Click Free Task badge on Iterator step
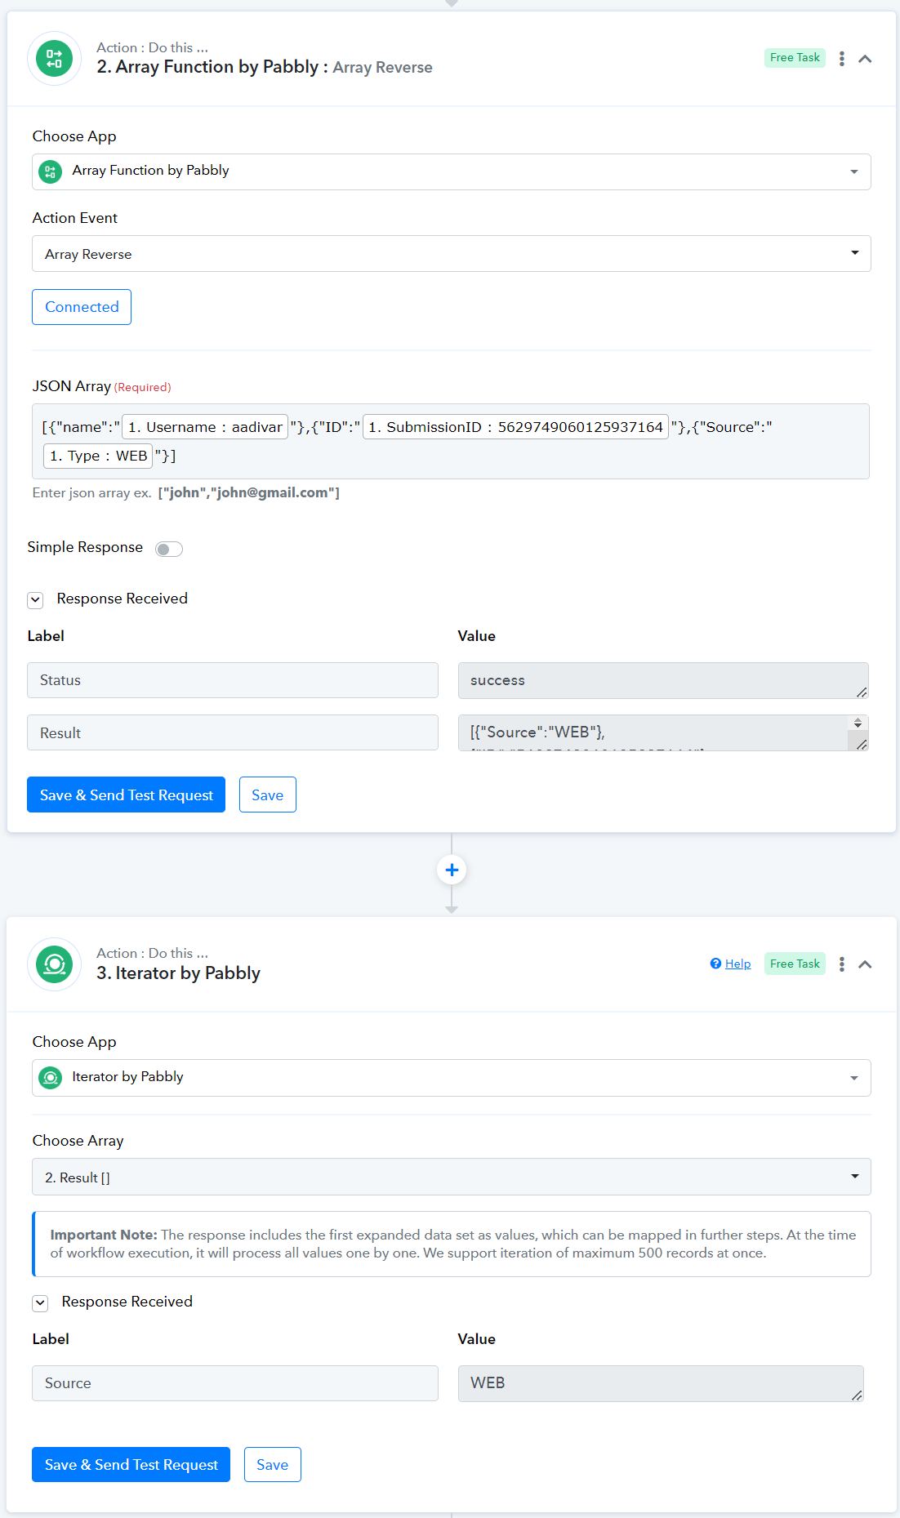Screen dimensions: 900x1518 click(x=795, y=964)
